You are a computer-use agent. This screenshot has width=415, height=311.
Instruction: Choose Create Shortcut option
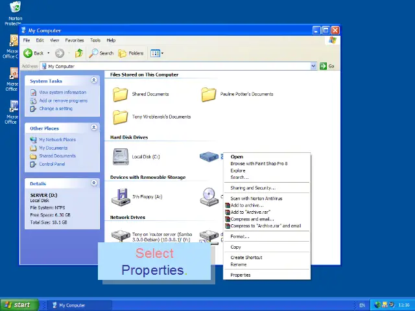(x=267, y=258)
